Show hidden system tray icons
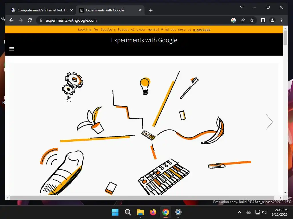Screen dimensions: 293x219 239,212
